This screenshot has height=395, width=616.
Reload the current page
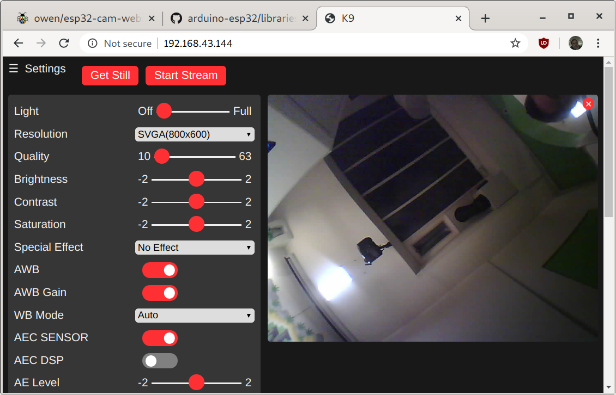click(x=64, y=43)
